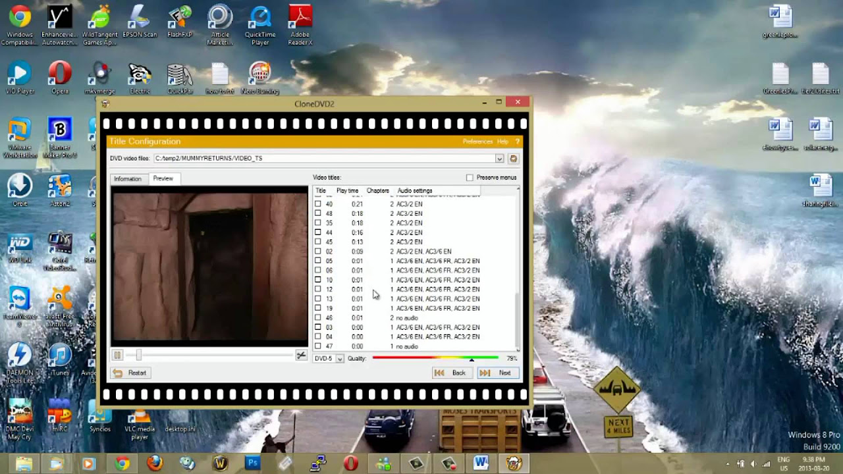Open Article Marketing desktop shortcut
Screen dimensions: 843x474
click(x=220, y=25)
